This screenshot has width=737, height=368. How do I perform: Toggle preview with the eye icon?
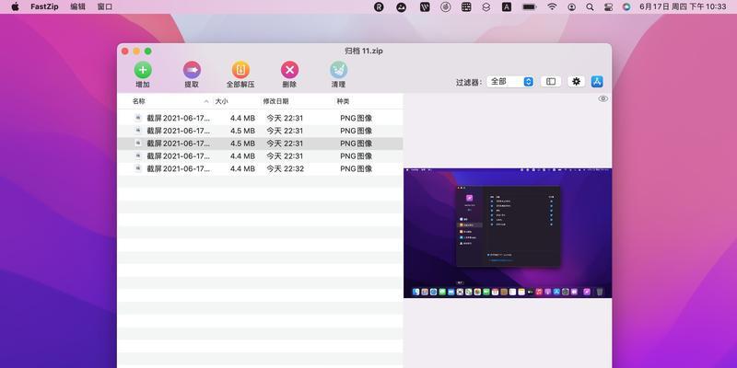pos(603,98)
